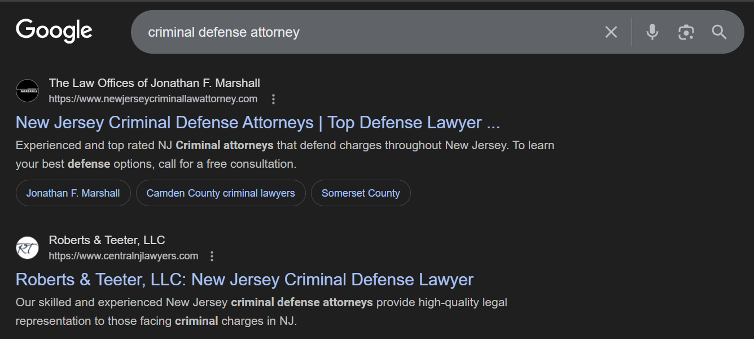
Task: Click 'The Law Offices of Jonathan F. Marshall' site name
Action: 154,83
